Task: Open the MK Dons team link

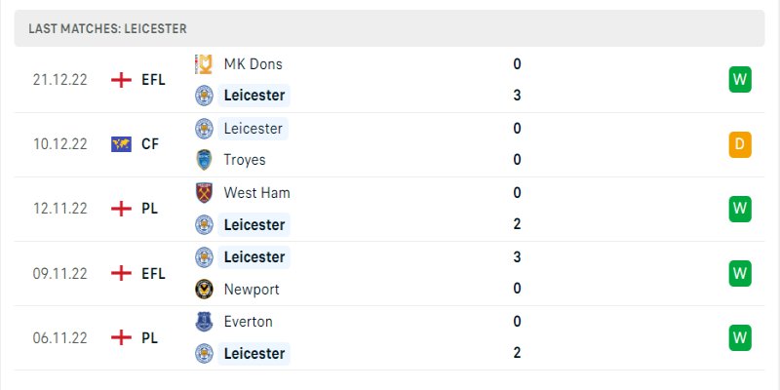Action: 253,64
